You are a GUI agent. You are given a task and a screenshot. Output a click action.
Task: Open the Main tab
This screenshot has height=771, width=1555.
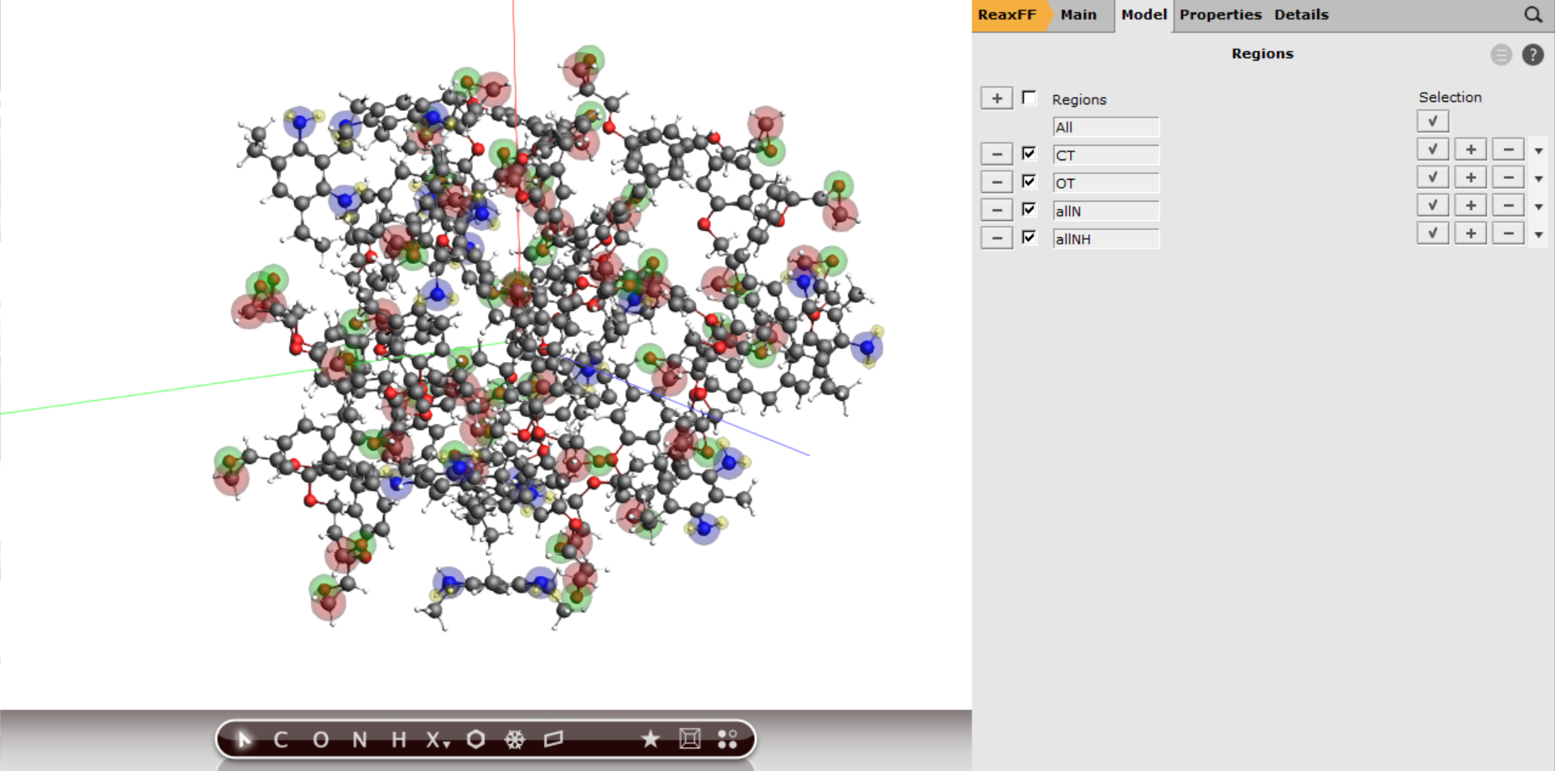pos(1078,15)
